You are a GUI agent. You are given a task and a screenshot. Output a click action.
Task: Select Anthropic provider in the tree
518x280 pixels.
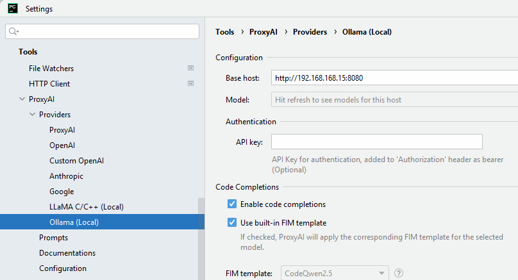pos(66,176)
